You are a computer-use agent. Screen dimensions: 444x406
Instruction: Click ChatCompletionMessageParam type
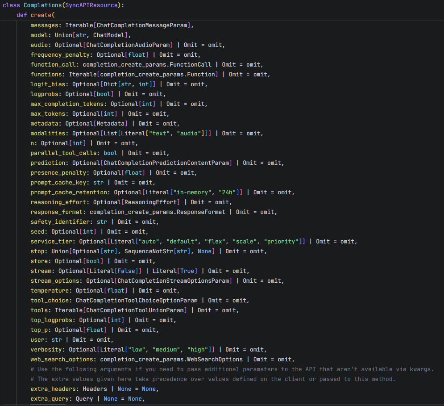[142, 25]
